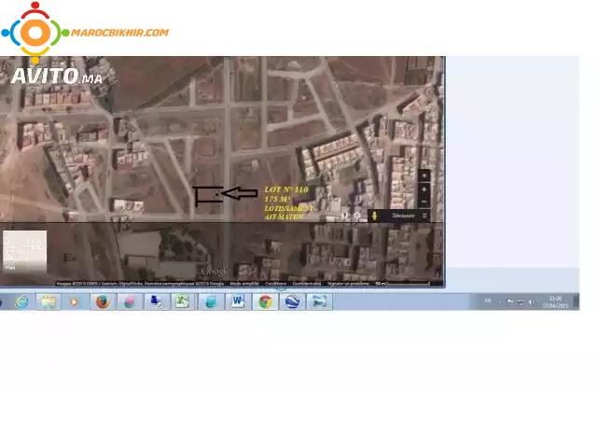Screen dimensions: 597x448
Task: Open the Mode simplifié link
Action: click(x=244, y=284)
